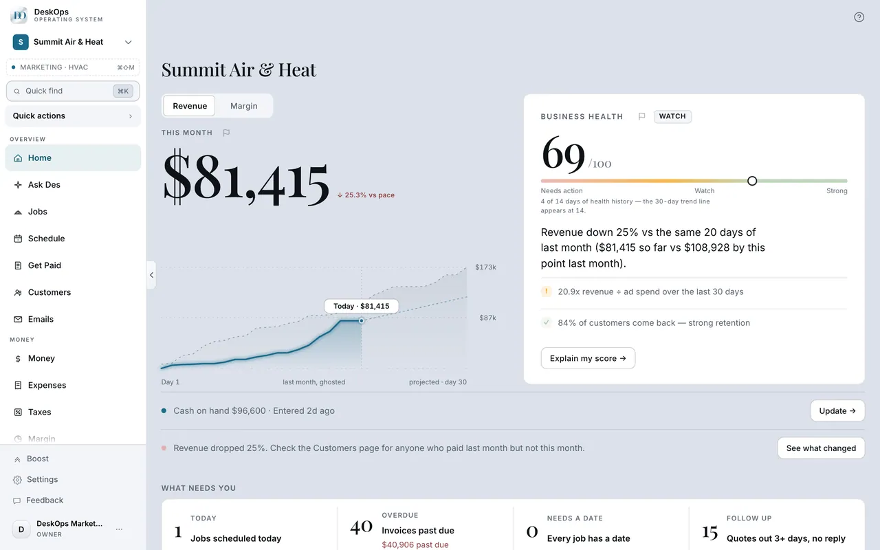Click flag icon beside Business Health
880x550 pixels.
tap(641, 117)
